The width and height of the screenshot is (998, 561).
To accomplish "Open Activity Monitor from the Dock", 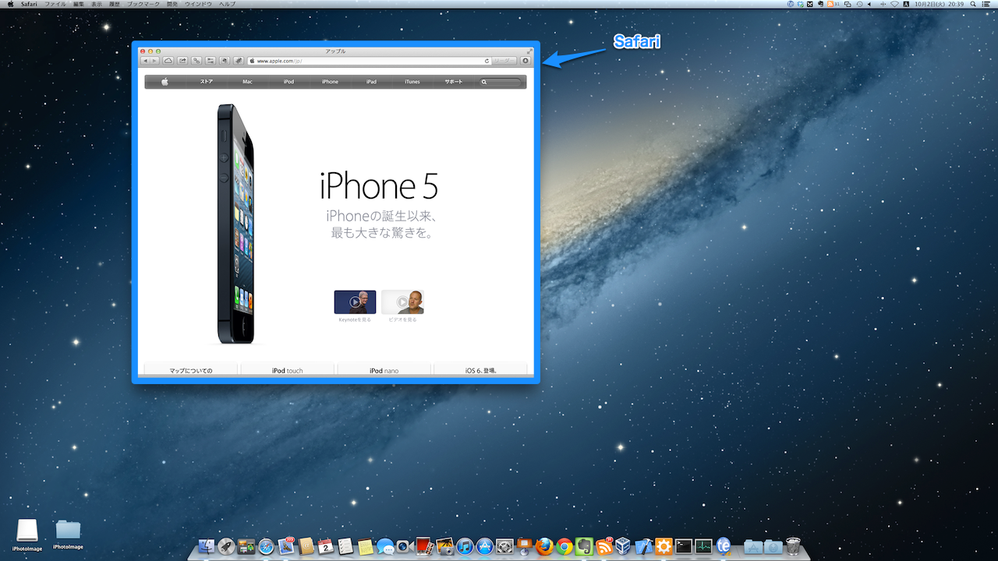I will pyautogui.click(x=704, y=546).
